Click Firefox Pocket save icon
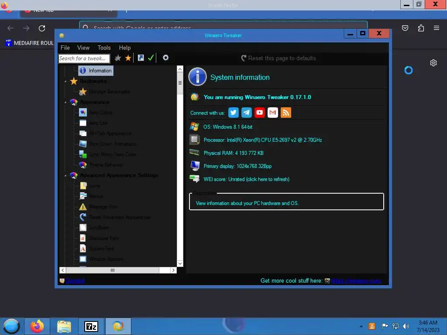 tap(405, 28)
